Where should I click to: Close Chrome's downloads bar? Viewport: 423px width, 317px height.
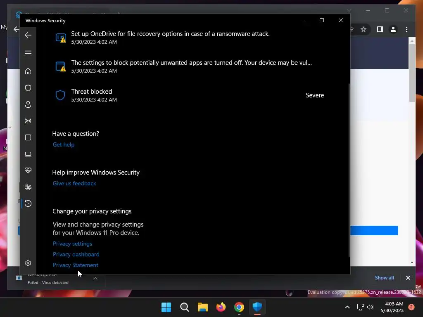point(408,278)
